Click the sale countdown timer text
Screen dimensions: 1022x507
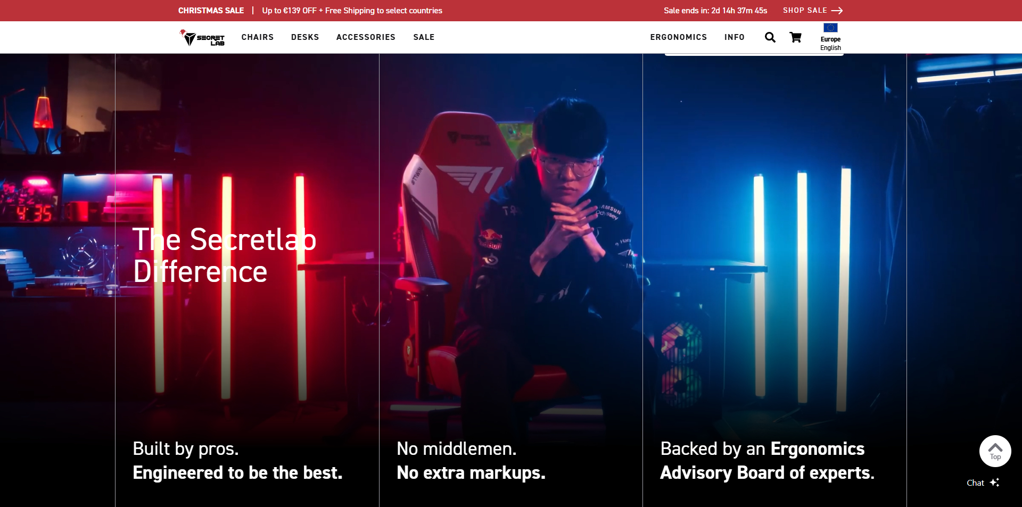pyautogui.click(x=715, y=11)
